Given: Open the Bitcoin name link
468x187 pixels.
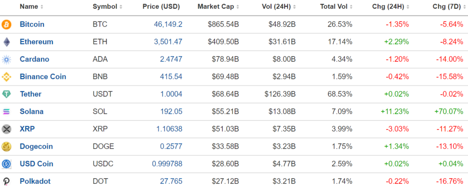Looking at the screenshot, I should (32, 25).
